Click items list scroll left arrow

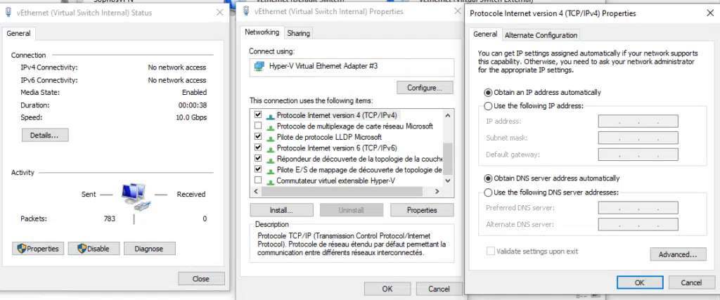(256, 191)
